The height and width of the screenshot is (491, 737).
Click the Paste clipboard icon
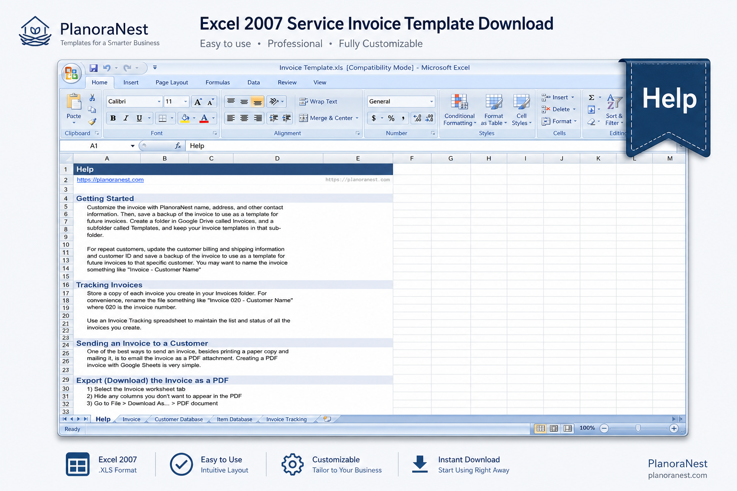(x=74, y=102)
